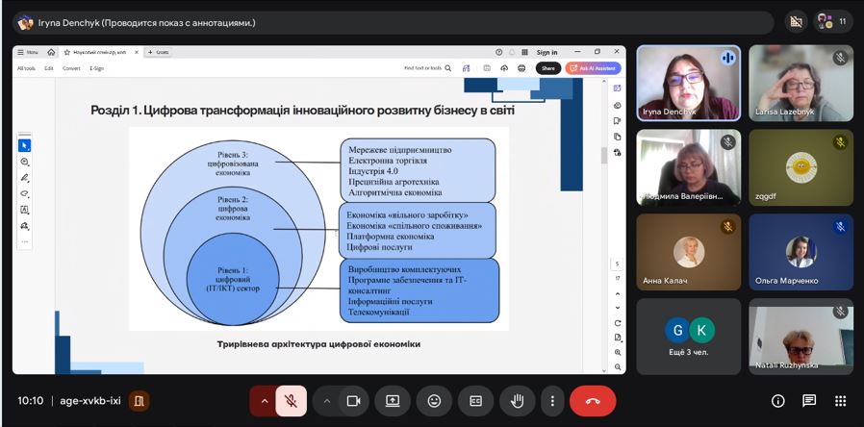Viewport: 864px width, 427px height.
Task: Open the emoji reactions button
Action: pos(434,401)
